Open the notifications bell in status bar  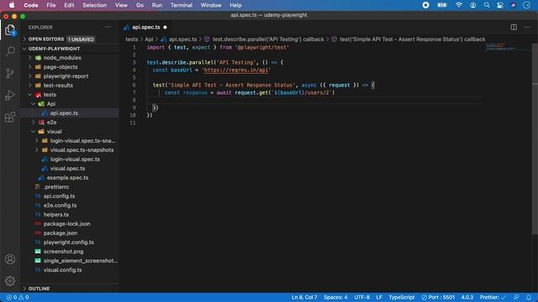(529, 297)
